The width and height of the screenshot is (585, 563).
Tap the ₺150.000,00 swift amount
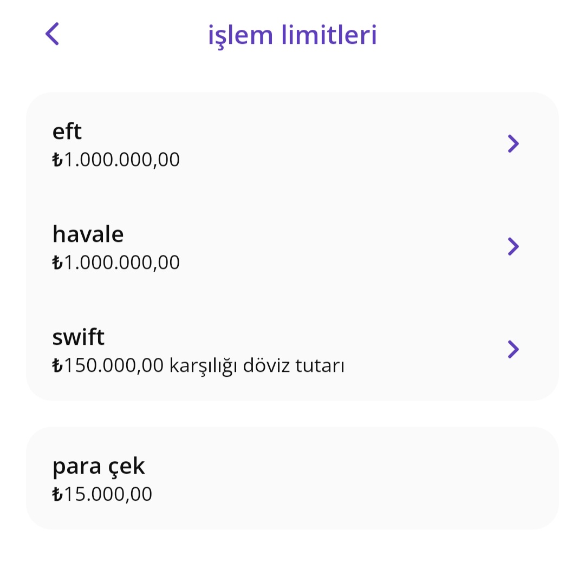tap(108, 365)
